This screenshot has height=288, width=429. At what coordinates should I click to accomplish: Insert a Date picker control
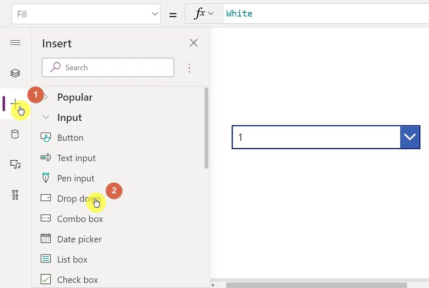(79, 239)
